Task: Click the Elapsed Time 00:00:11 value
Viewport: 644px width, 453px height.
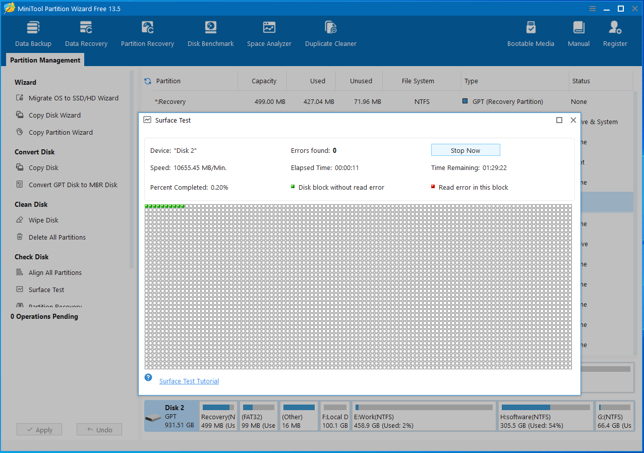Action: (x=347, y=167)
